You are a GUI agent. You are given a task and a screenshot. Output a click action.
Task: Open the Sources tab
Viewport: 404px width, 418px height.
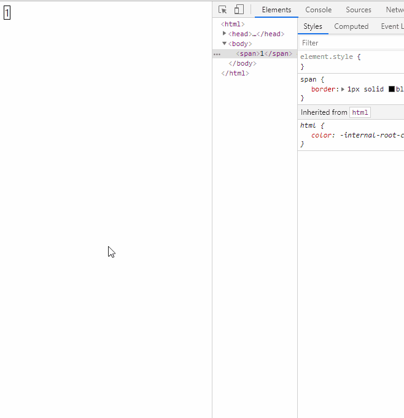tap(359, 10)
